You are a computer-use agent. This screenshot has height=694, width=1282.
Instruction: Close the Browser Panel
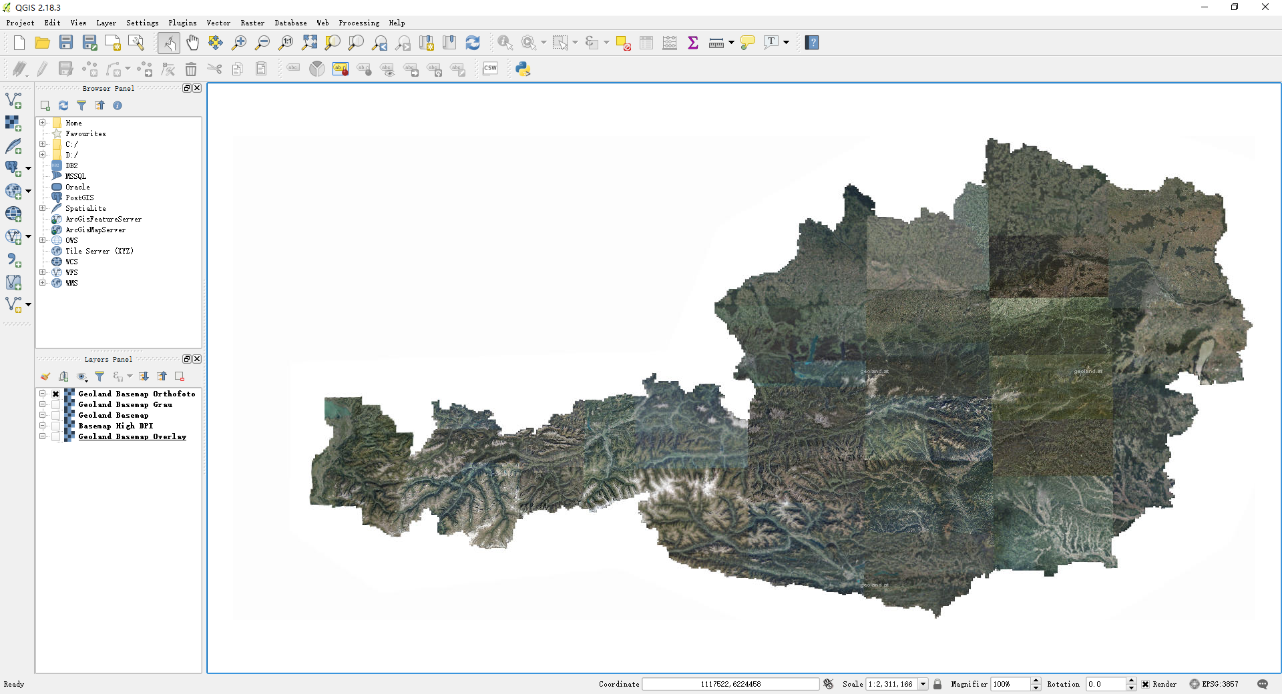coord(197,88)
